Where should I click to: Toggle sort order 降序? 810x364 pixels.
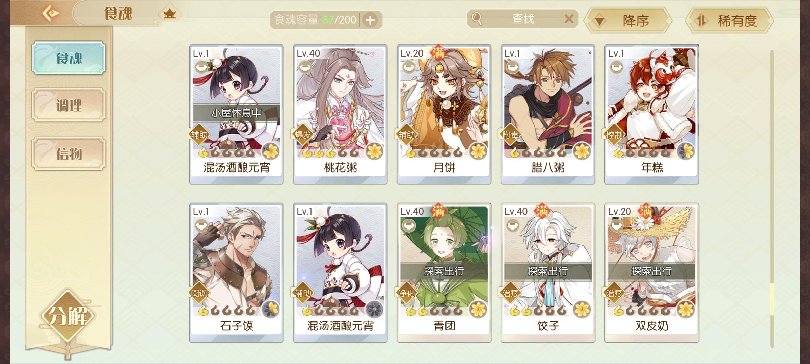pos(628,20)
